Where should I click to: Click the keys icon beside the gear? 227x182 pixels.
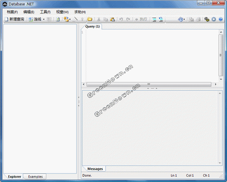click(x=207, y=19)
